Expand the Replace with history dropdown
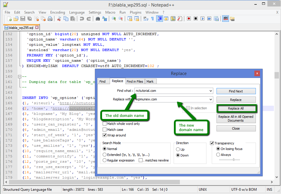Image resolution: width=281 pixels, height=194 pixels. [x=211, y=99]
